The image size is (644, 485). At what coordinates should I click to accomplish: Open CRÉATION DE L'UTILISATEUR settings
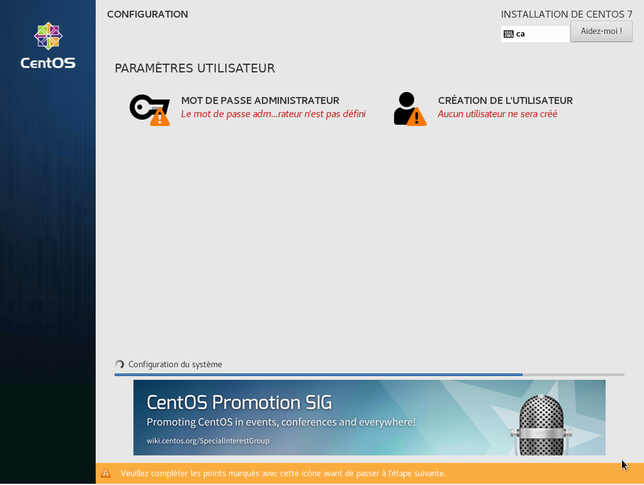(505, 101)
